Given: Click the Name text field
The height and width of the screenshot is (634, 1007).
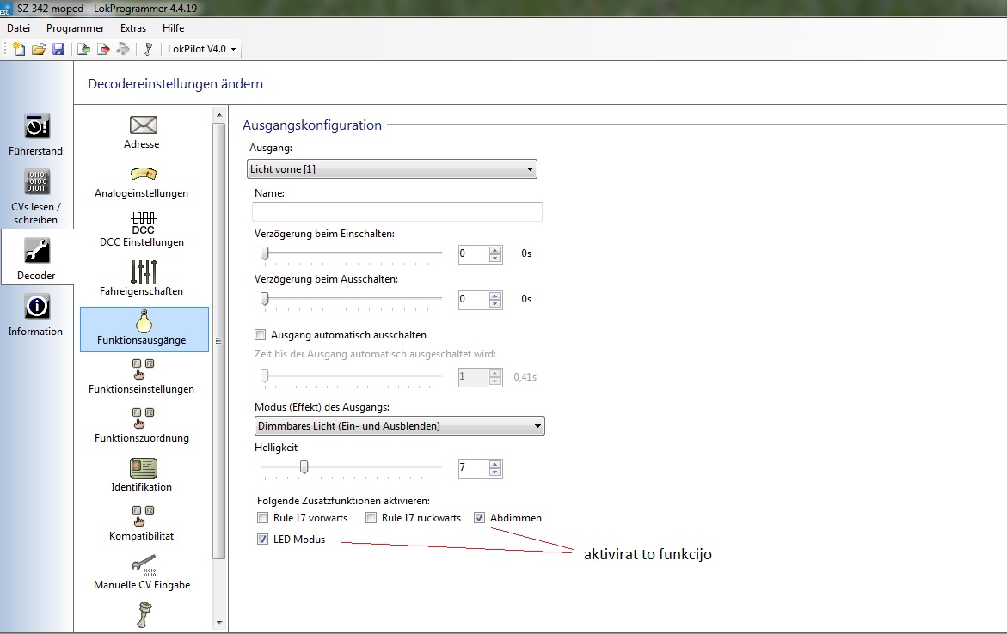Looking at the screenshot, I should coord(397,211).
